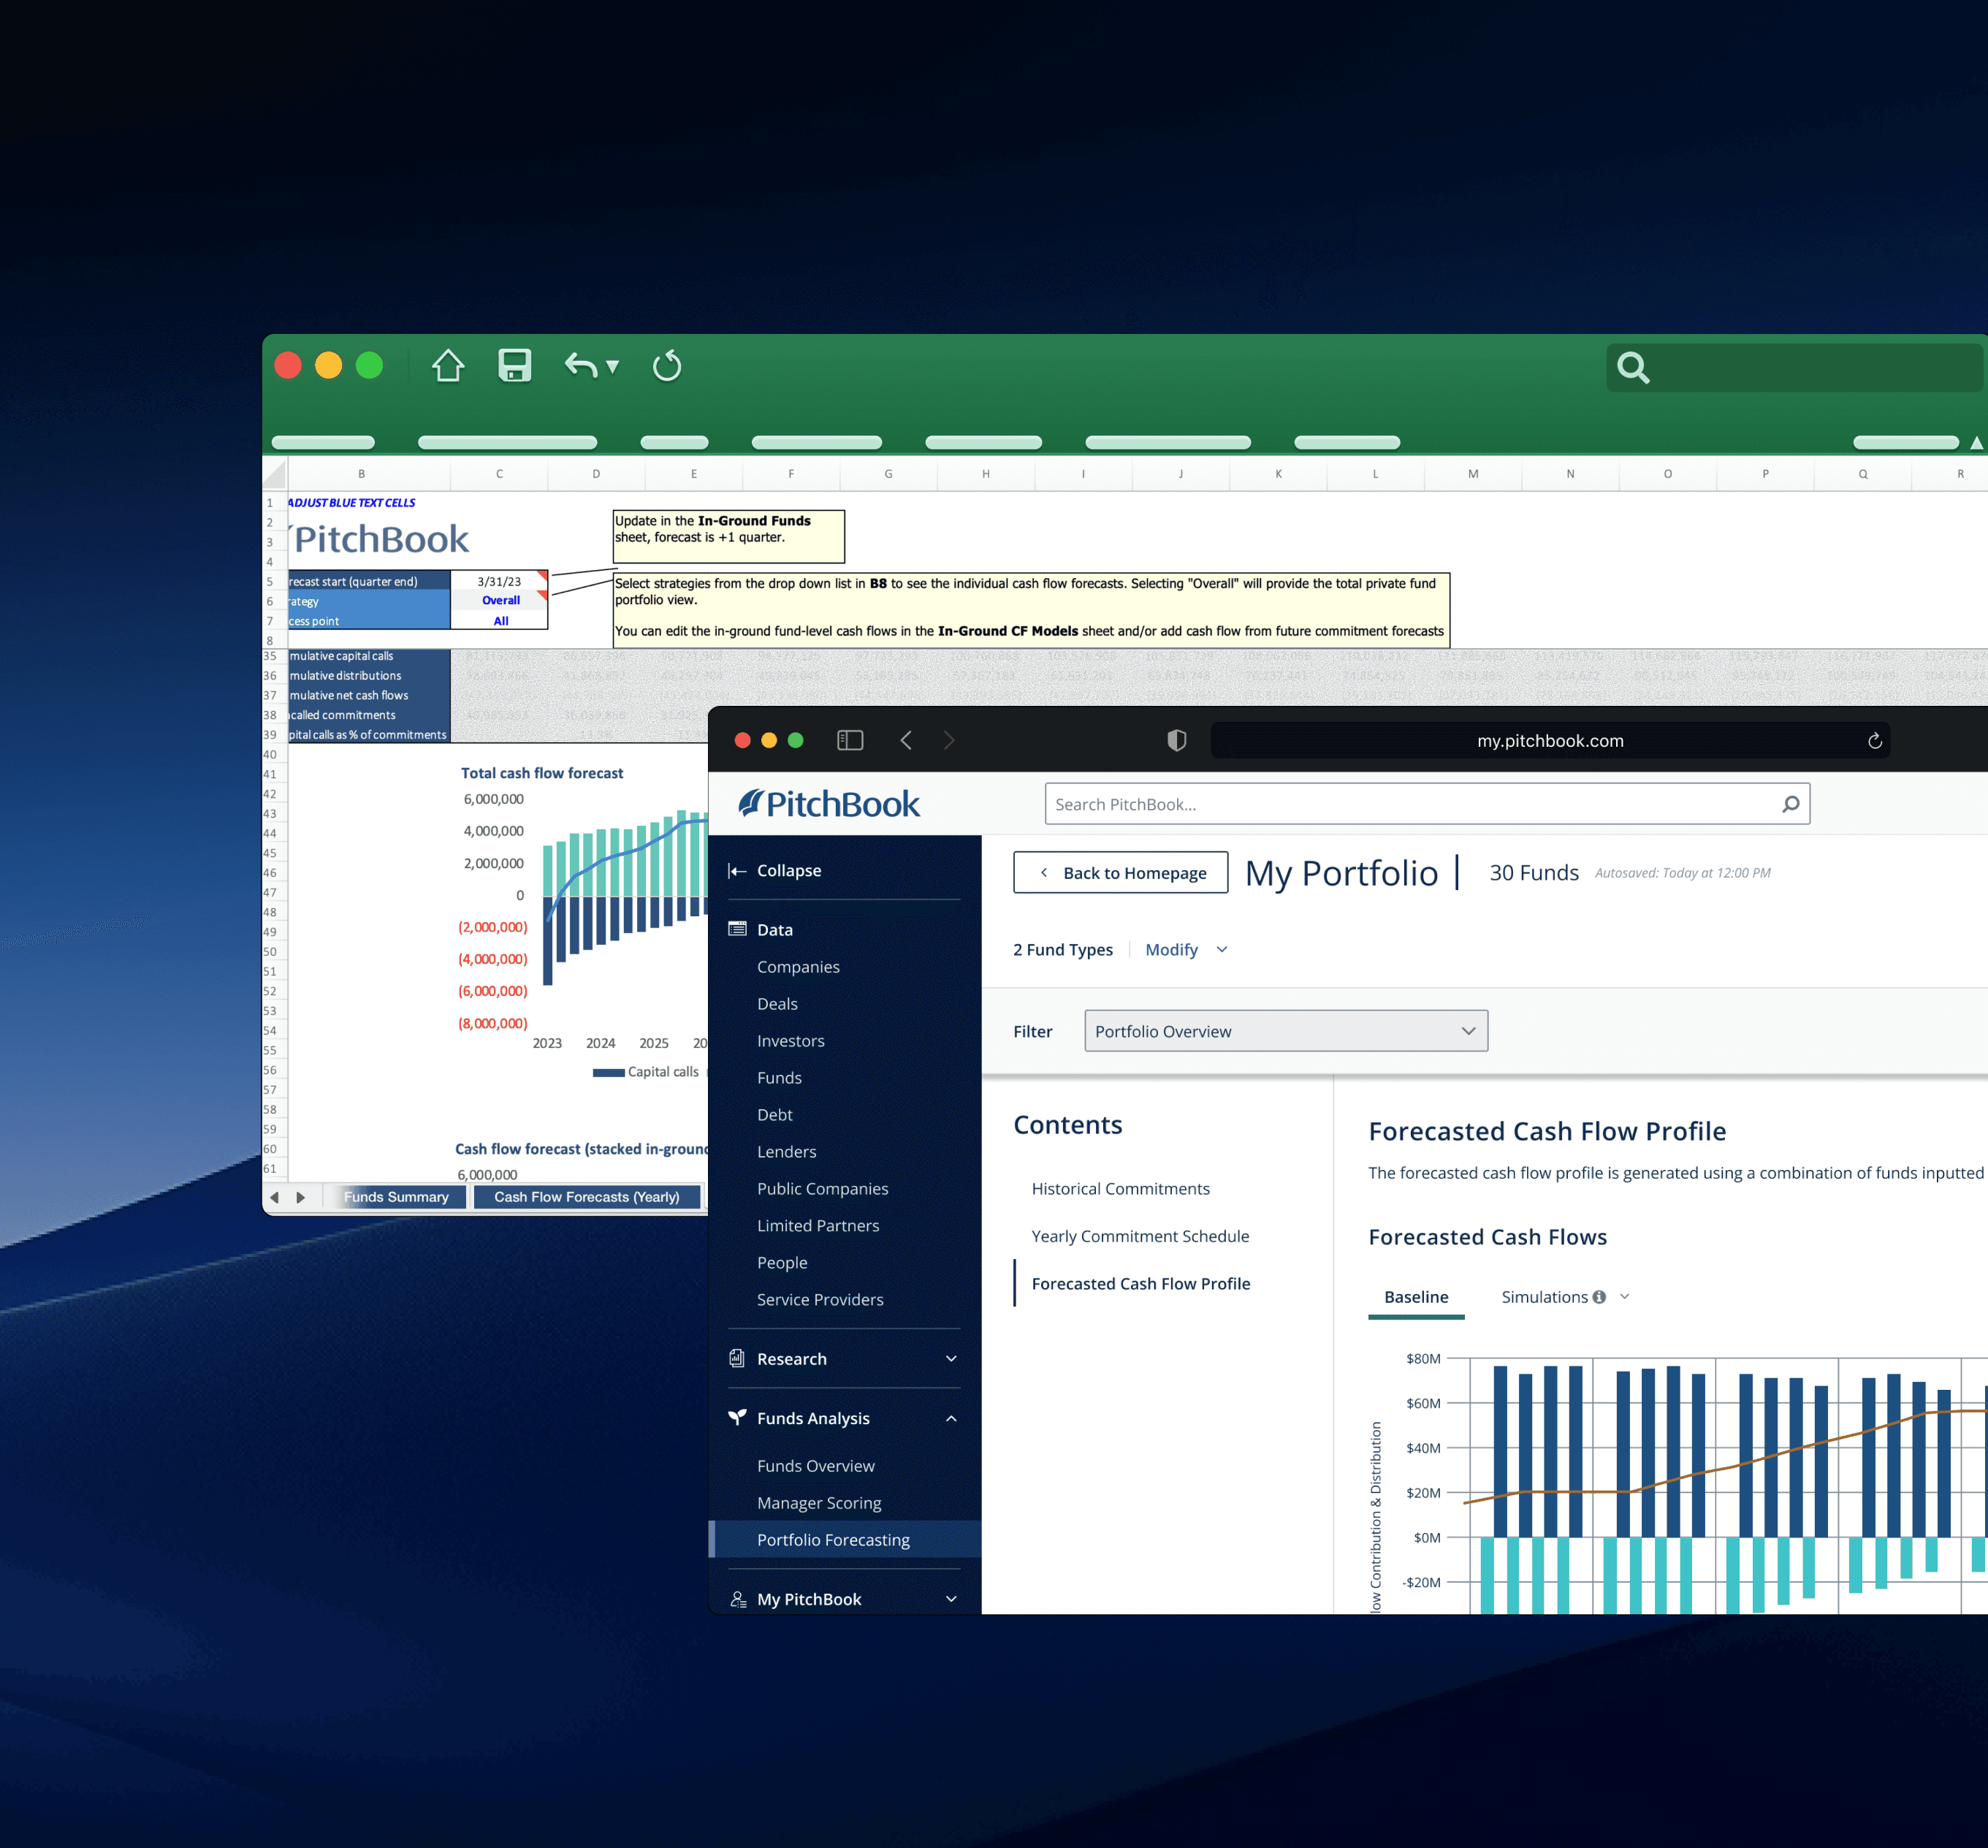Toggle the browser sidebar icon
The image size is (1988, 1848).
(x=850, y=740)
